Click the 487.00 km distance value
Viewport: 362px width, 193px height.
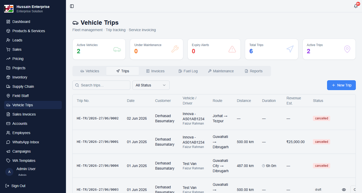pyautogui.click(x=245, y=166)
